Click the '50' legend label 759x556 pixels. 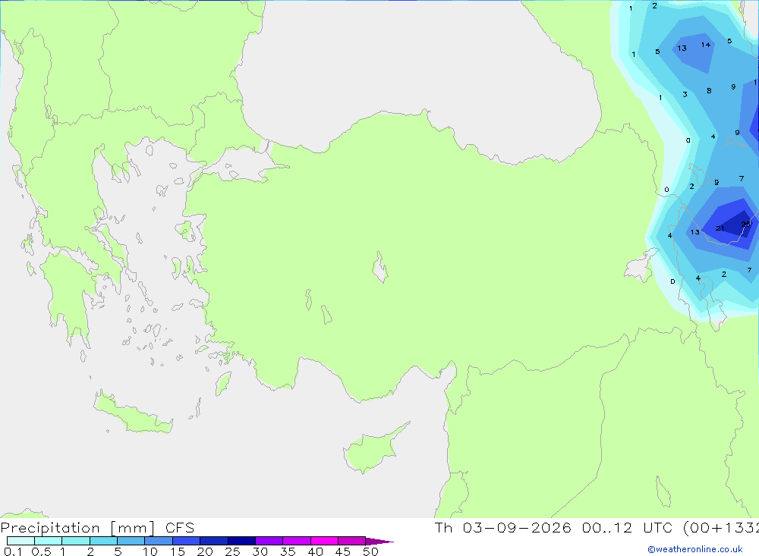(370, 551)
